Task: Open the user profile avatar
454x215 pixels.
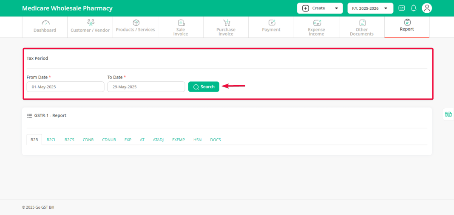Action: pyautogui.click(x=427, y=8)
